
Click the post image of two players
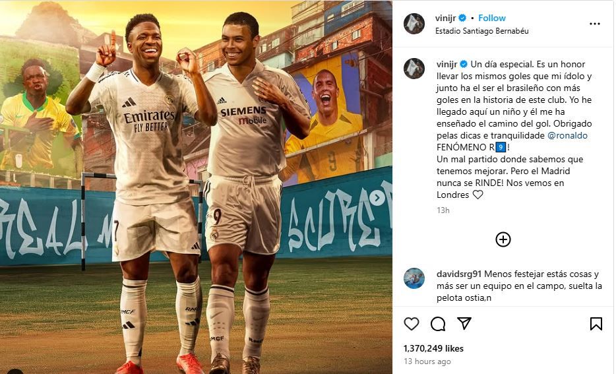(x=196, y=187)
